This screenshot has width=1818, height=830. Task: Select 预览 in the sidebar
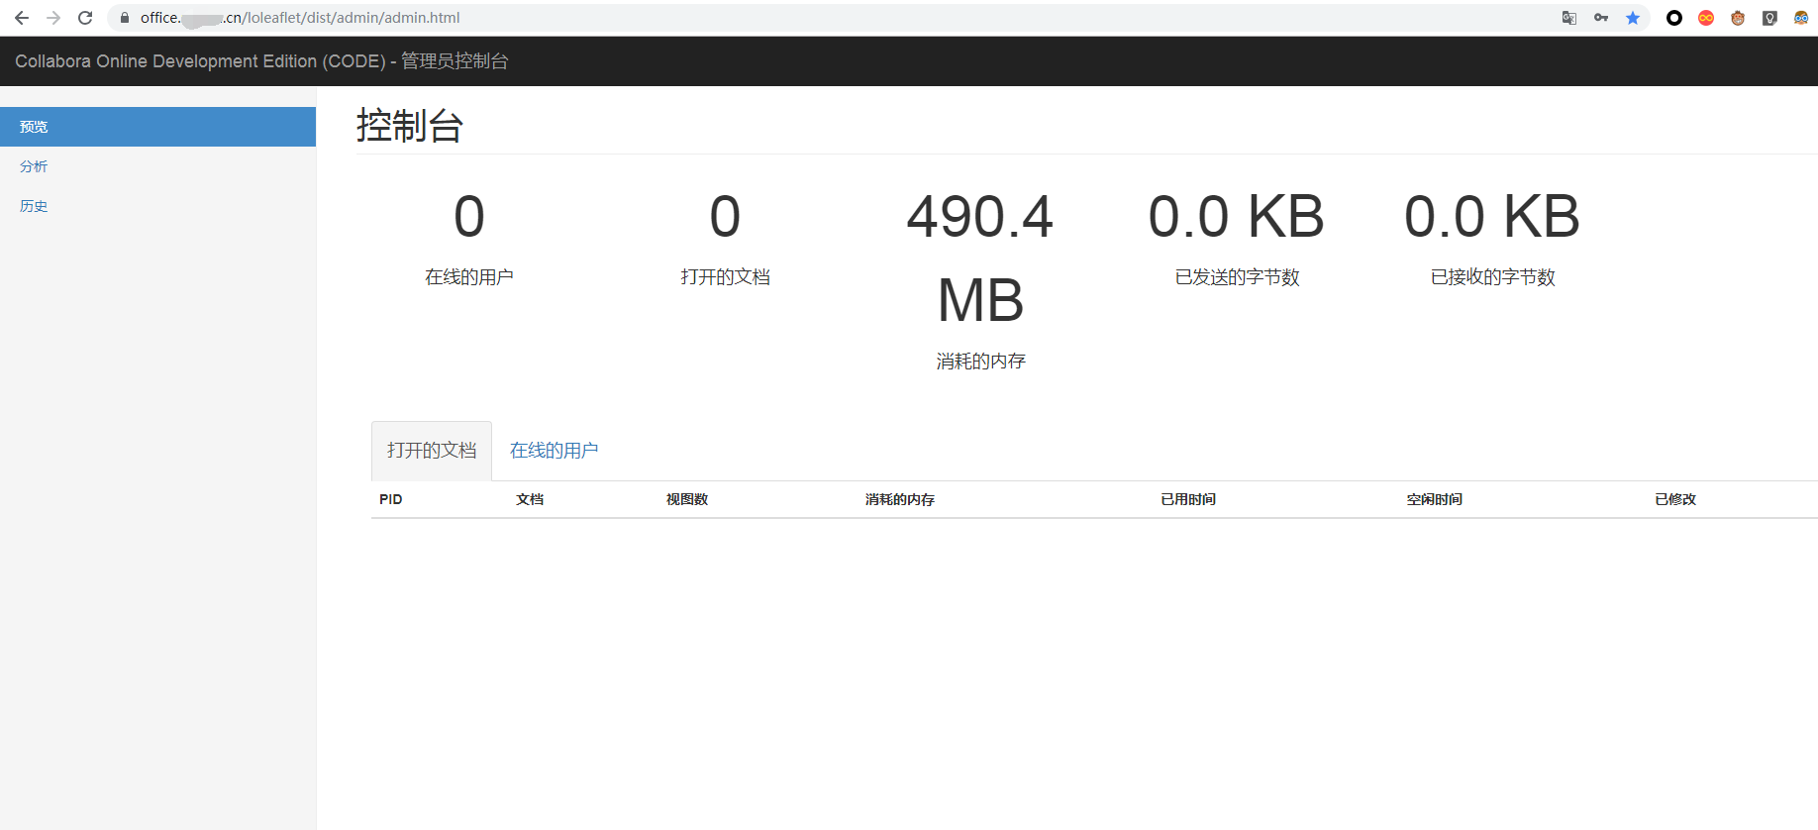pos(158,127)
